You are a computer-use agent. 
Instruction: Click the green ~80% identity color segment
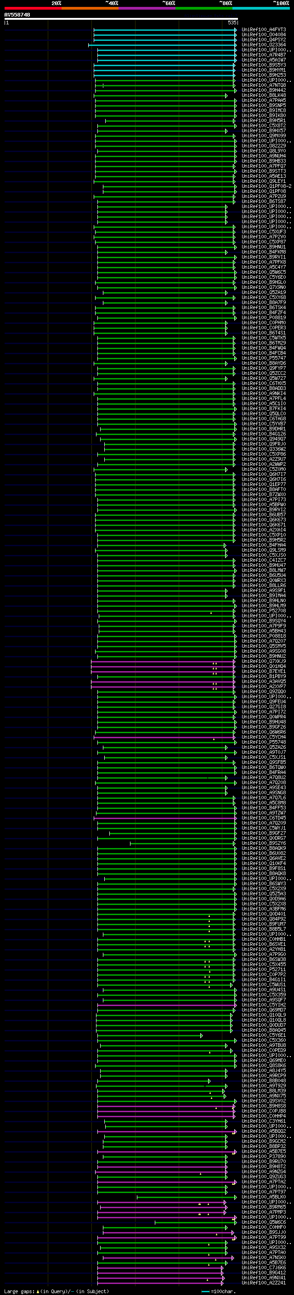204,8
